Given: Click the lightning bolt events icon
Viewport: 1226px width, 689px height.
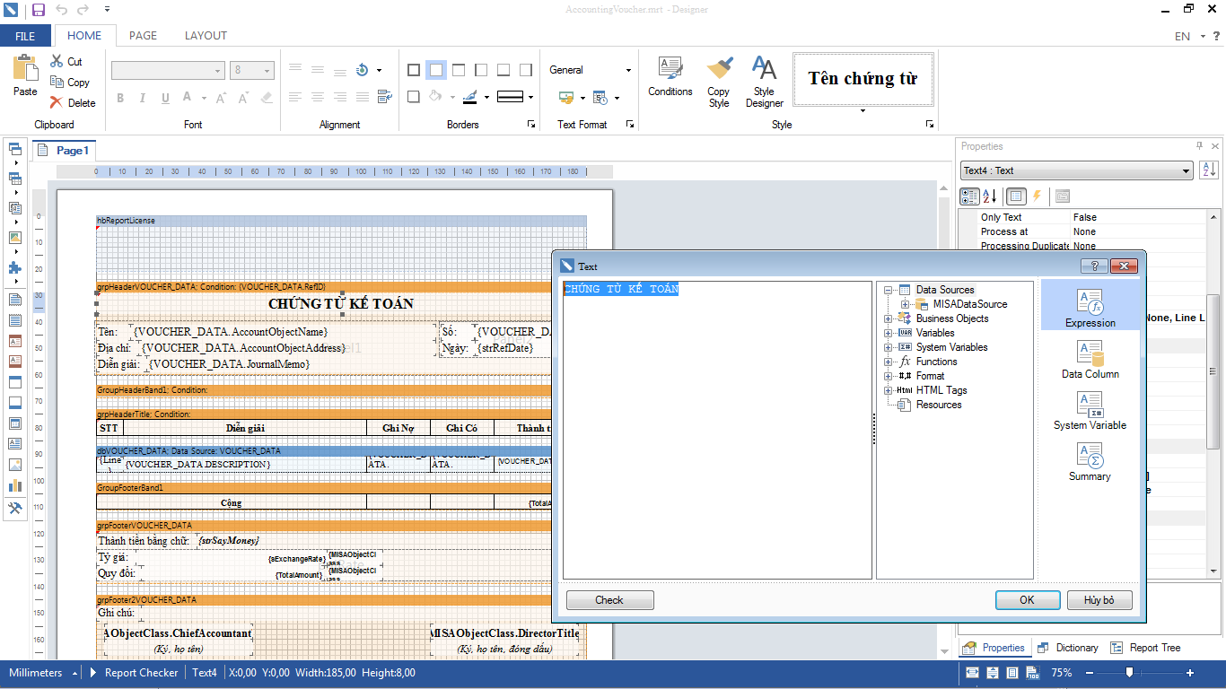Looking at the screenshot, I should pyautogui.click(x=1037, y=196).
